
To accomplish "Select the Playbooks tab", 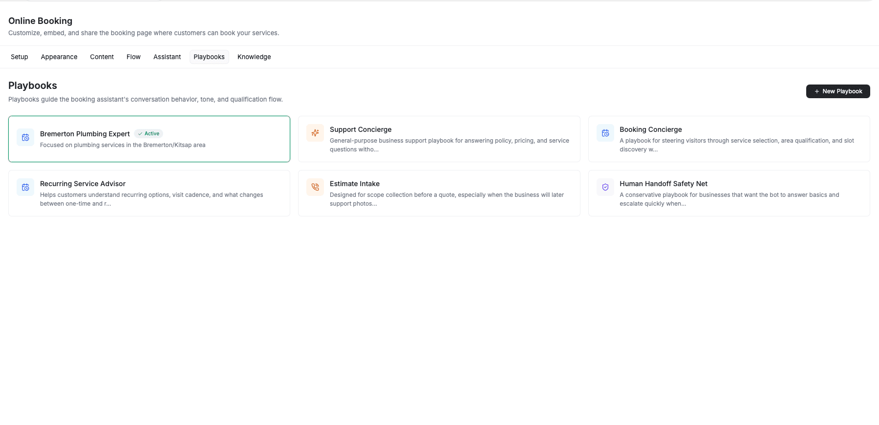I will tap(209, 57).
